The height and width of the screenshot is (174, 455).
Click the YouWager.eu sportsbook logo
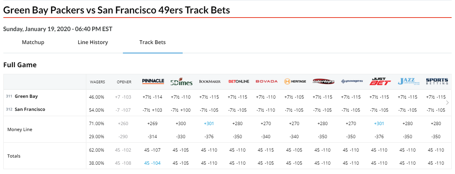coord(352,81)
